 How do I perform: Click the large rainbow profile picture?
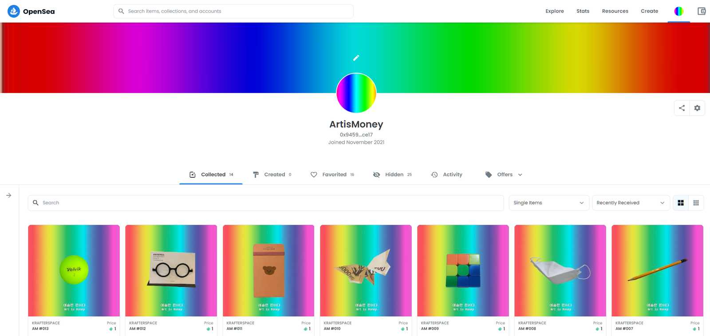[x=356, y=93]
